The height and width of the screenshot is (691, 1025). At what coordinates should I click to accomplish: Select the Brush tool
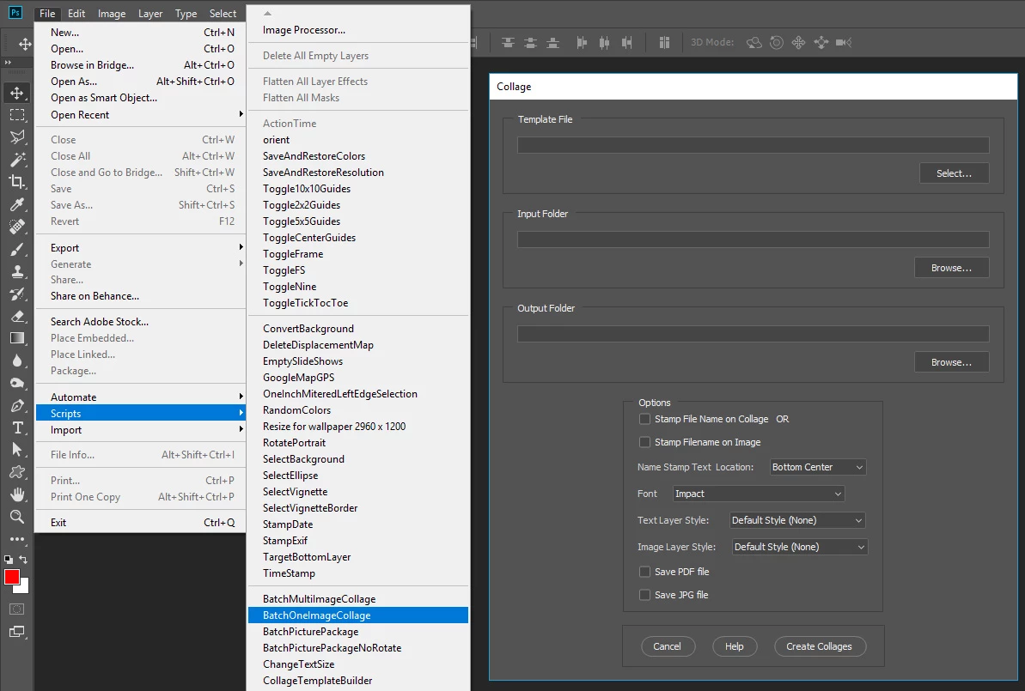[17, 249]
